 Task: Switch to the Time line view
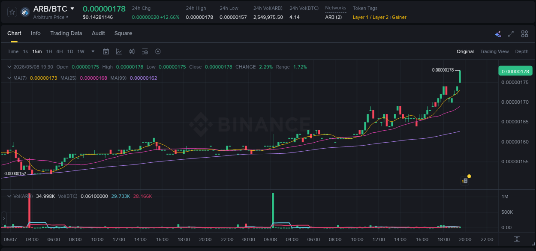coord(13,51)
